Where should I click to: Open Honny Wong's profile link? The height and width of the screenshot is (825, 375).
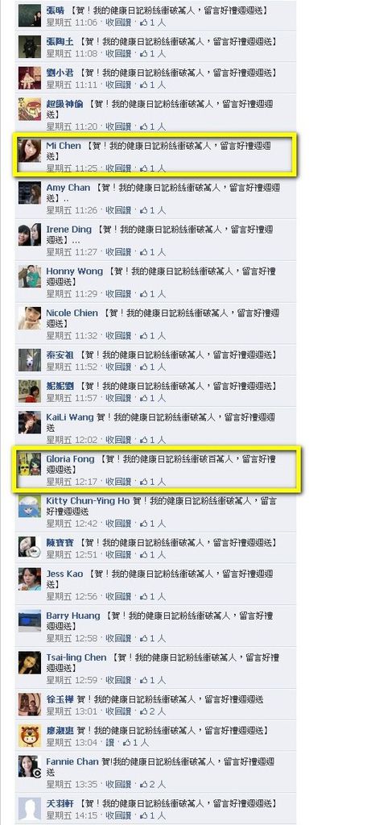click(x=75, y=271)
